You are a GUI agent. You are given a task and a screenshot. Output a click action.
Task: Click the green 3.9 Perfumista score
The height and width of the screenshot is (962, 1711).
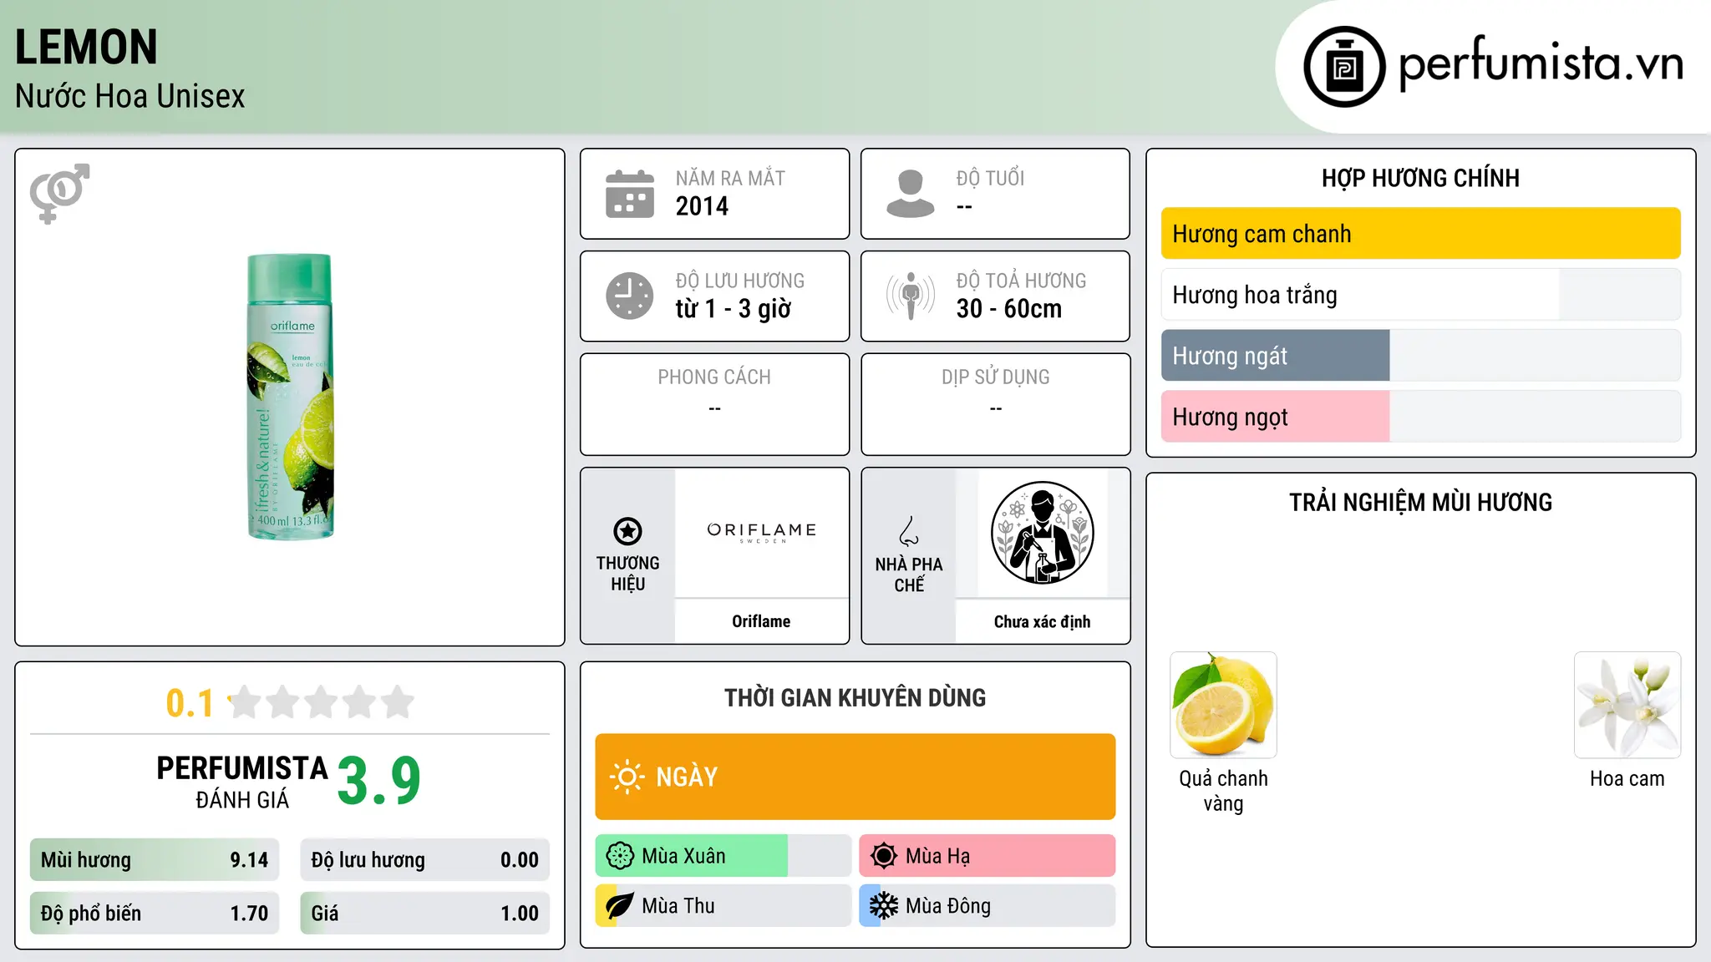pos(378,781)
